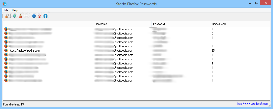Open the Facebook toolbar icon

click(x=45, y=16)
